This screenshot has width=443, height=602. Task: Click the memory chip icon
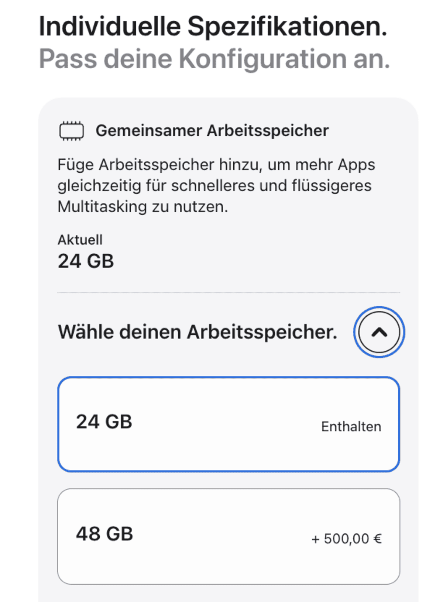point(72,131)
